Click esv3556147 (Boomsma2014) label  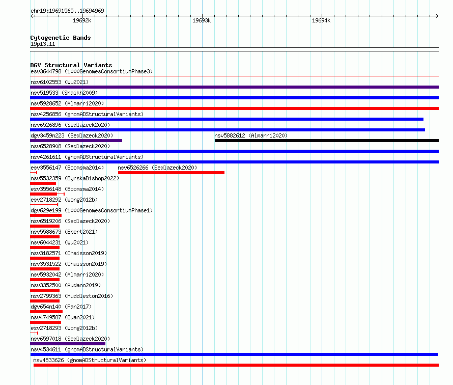coord(67,168)
